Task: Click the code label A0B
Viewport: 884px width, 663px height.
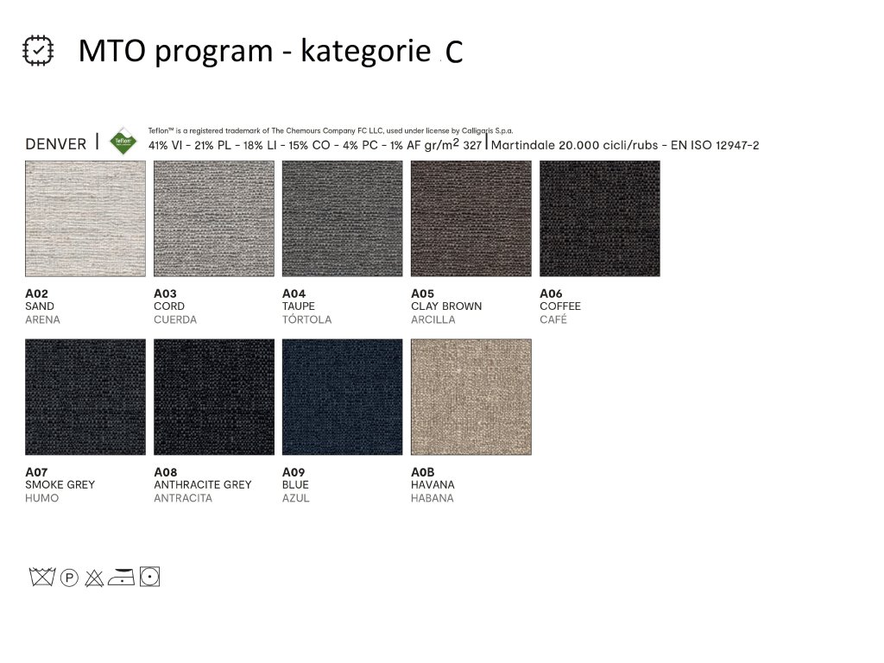Action: click(x=422, y=472)
